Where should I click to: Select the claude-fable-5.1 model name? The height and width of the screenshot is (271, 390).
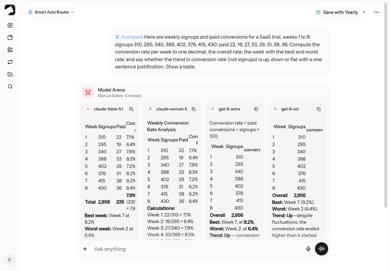(108, 109)
